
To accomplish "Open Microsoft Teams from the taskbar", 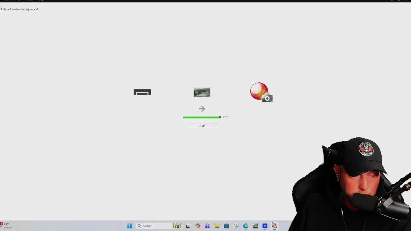I will [207, 226].
